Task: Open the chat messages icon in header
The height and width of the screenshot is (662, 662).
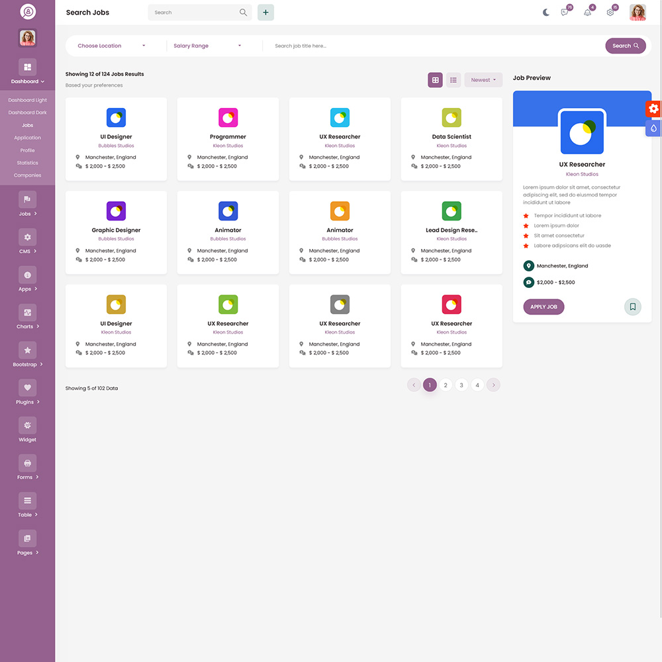Action: point(565,12)
